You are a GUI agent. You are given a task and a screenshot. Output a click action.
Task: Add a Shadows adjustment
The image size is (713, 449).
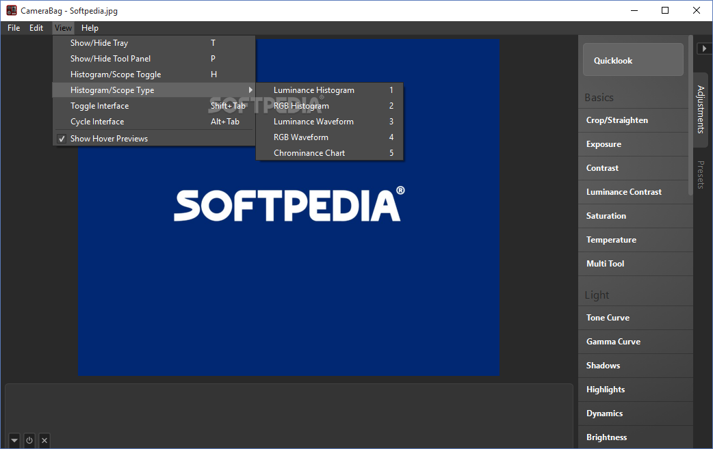point(636,366)
